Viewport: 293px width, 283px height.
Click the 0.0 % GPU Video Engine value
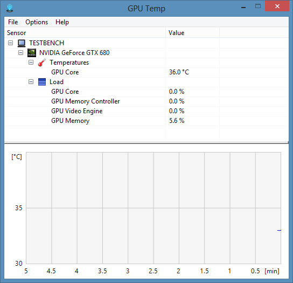click(x=177, y=111)
